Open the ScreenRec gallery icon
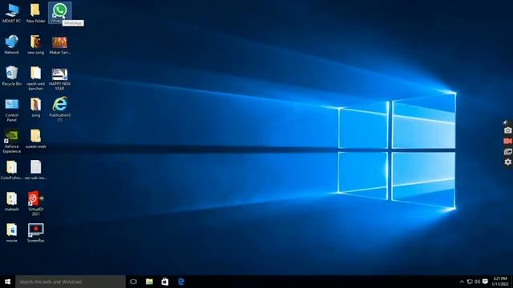This screenshot has width=513, height=288. click(507, 151)
